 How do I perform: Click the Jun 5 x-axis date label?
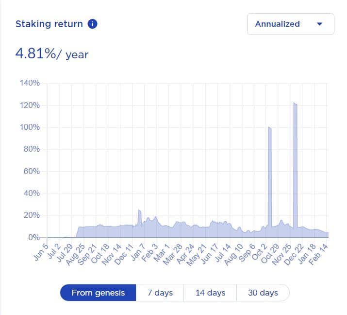[41, 251]
